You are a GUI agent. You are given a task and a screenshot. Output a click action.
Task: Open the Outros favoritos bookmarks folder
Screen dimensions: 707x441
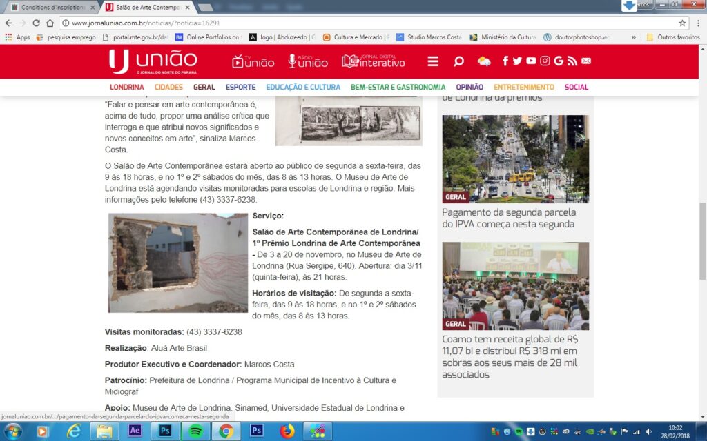coord(673,37)
